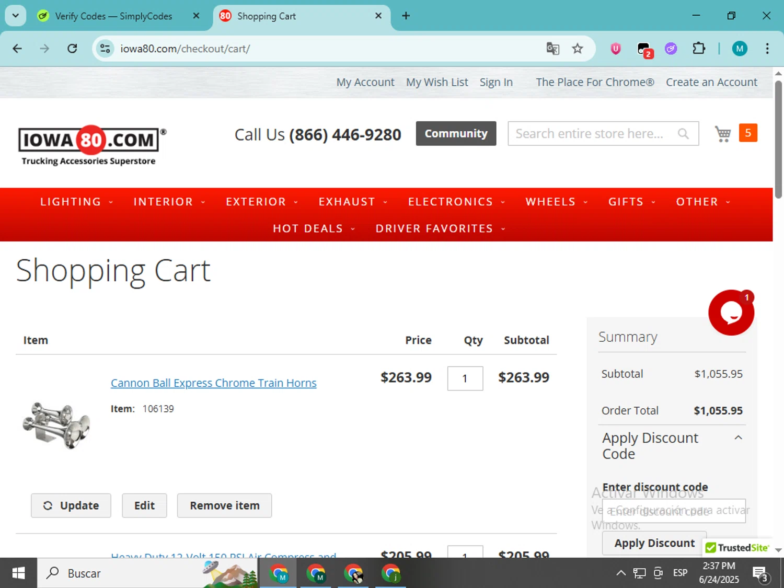784x588 pixels.
Task: Open the tab search dropdown arrow
Action: pos(16,16)
